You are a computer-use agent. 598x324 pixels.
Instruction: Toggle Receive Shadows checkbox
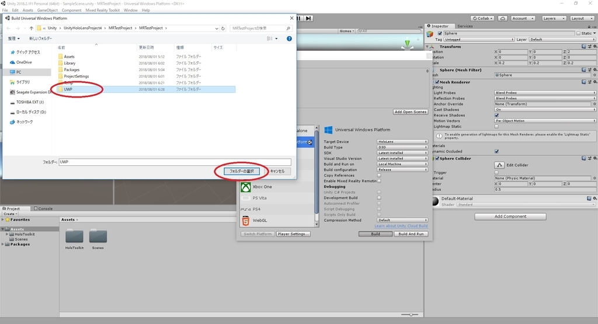click(496, 115)
